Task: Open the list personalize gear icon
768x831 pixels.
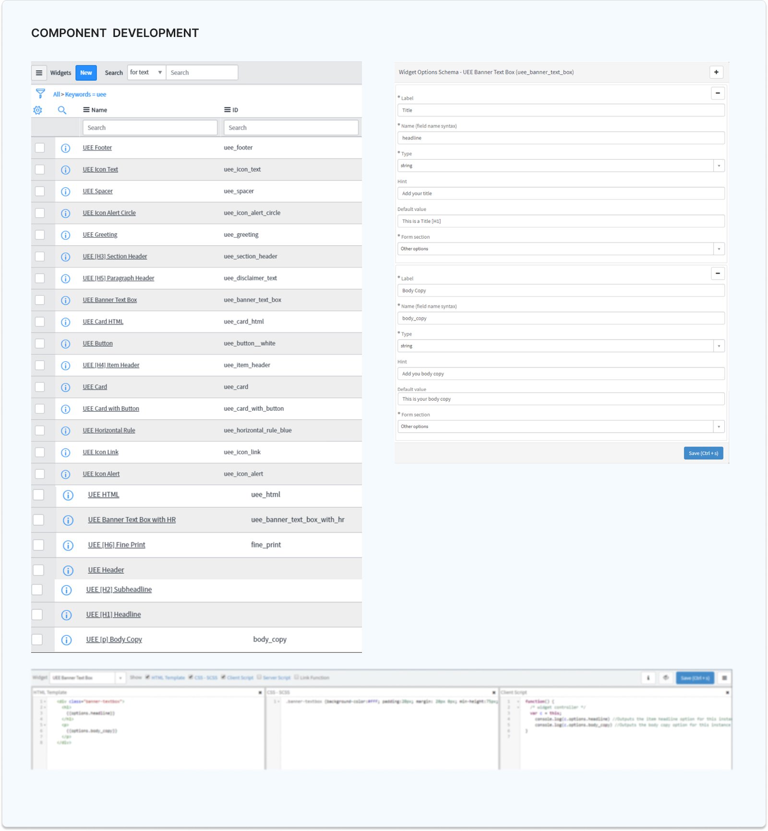Action: coord(38,110)
